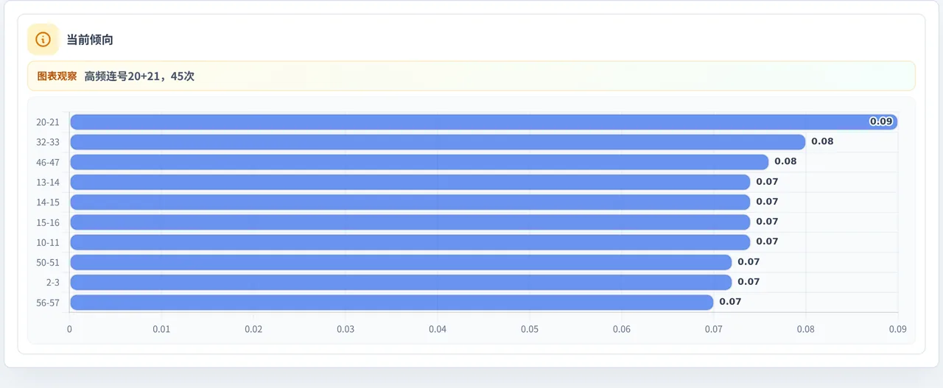The height and width of the screenshot is (388, 943).
Task: Click the 高频连号20+21，45次 observation text
Action: point(139,76)
